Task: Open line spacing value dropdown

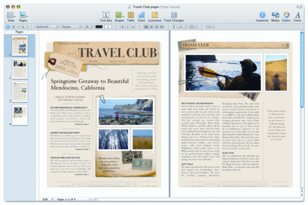Action: (182, 27)
